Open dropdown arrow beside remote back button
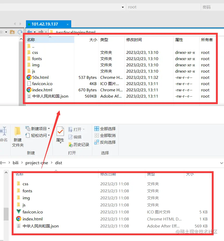The width and height of the screenshot is (224, 241). click(x=35, y=32)
